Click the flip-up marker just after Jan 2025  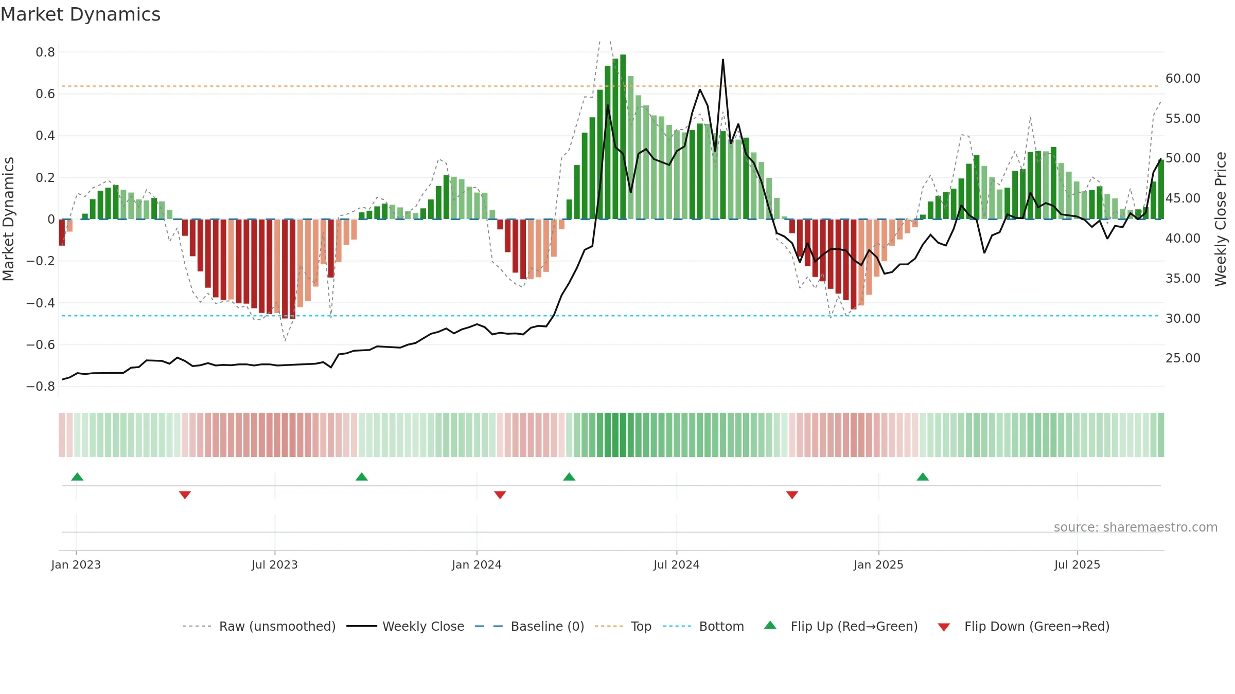[x=923, y=477]
